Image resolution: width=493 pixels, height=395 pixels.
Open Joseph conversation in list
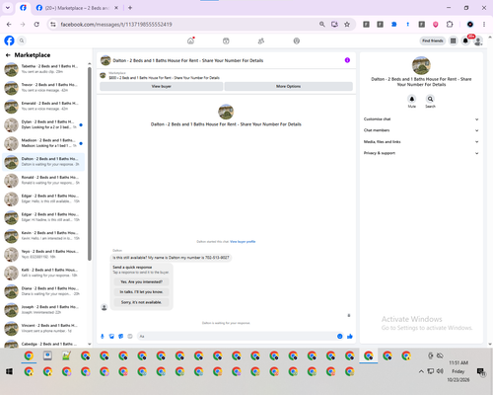tap(43, 310)
